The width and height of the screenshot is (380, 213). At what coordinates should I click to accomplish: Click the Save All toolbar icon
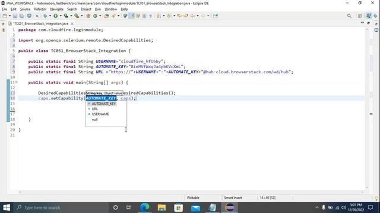click(x=21, y=16)
